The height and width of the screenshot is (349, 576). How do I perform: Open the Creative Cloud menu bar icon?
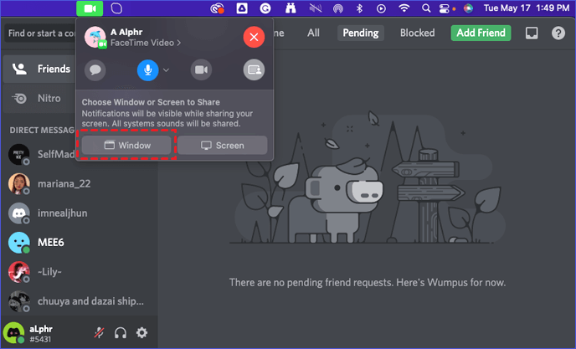tap(217, 8)
